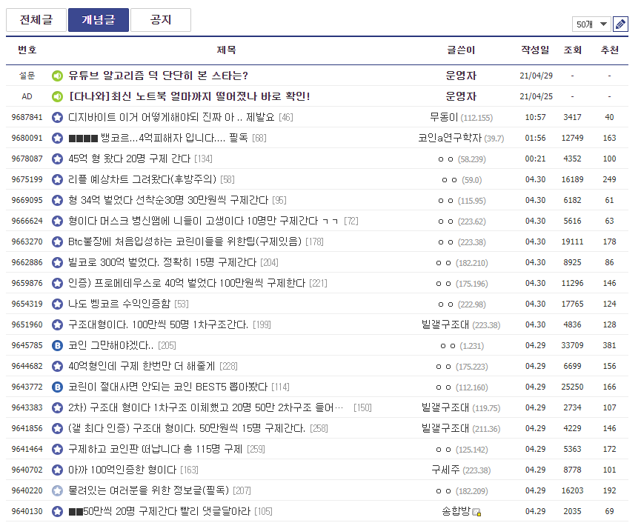Click star icon for post 9640702
Screen dimensions: 641x523
coord(57,470)
